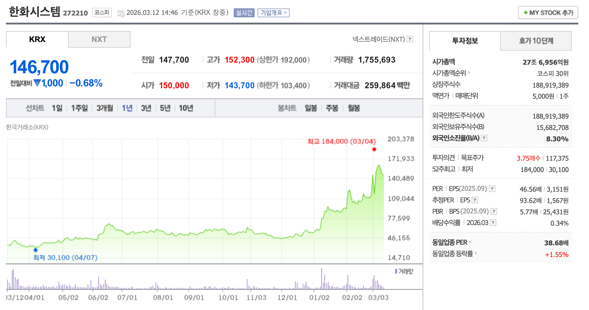Expand the 기업개요 dropdown

274,13
